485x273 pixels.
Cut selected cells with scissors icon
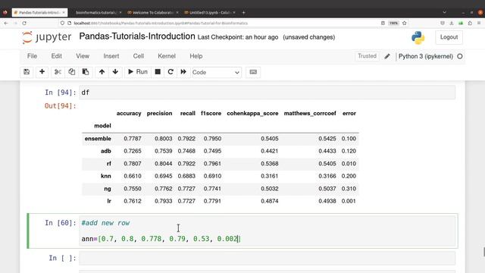[58, 72]
